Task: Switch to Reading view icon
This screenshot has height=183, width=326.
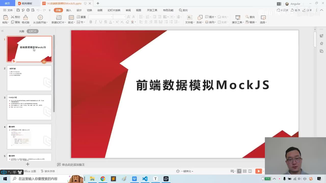Action: (x=250, y=171)
